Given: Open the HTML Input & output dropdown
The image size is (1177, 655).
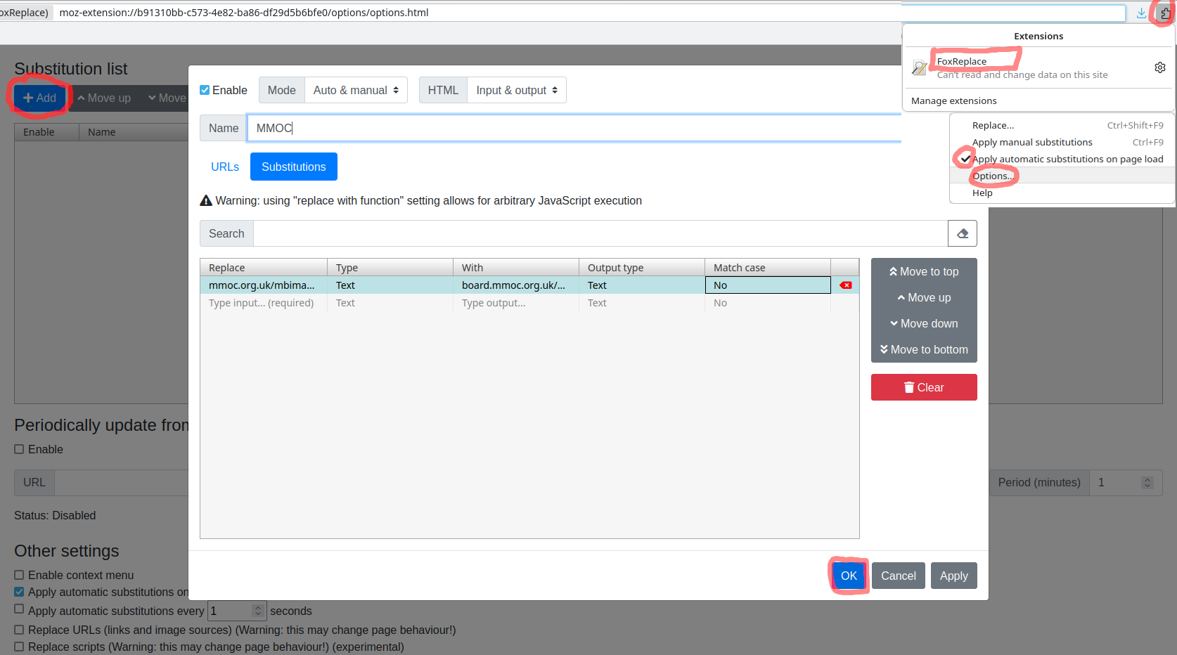Looking at the screenshot, I should click(x=517, y=90).
